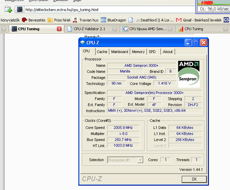Image resolution: width=230 pixels, height=190 pixels.
Task: Click the Revision value 'DH-F2'
Action: pos(193,105)
